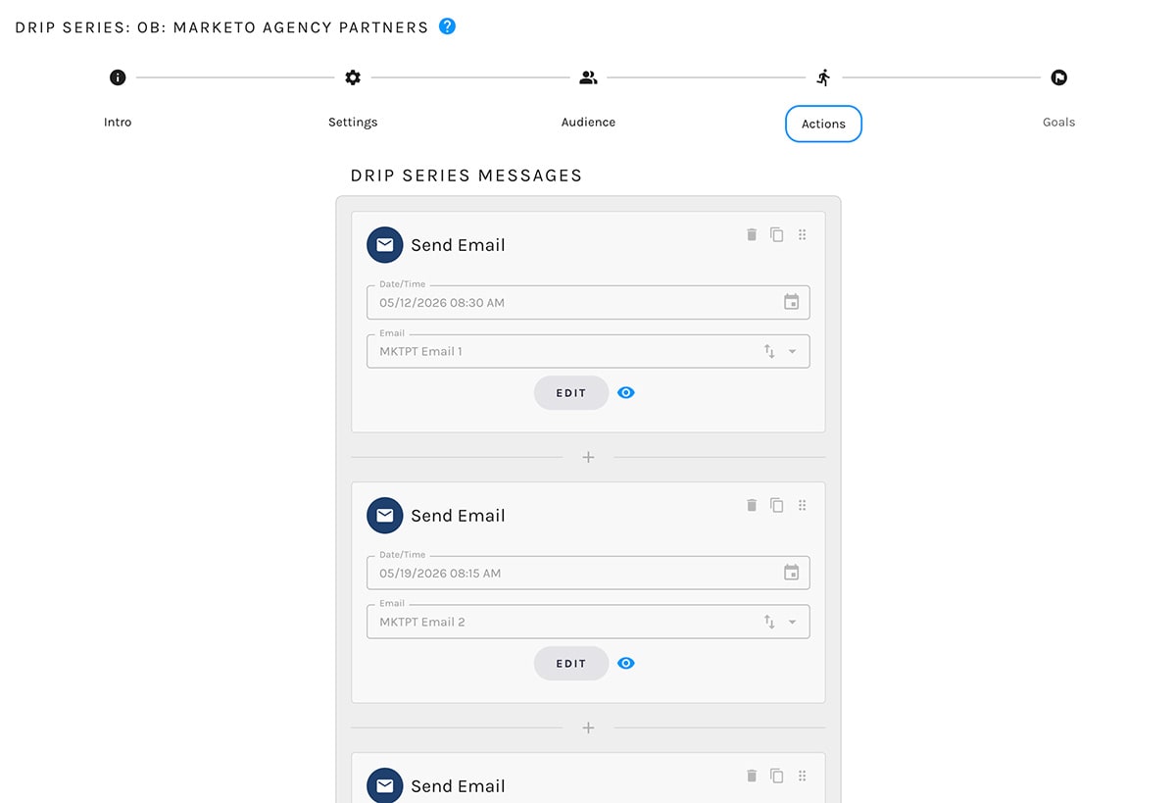Image resolution: width=1176 pixels, height=803 pixels.
Task: Click the 05/19/2026 08:15 AM date field
Action: click(x=588, y=573)
